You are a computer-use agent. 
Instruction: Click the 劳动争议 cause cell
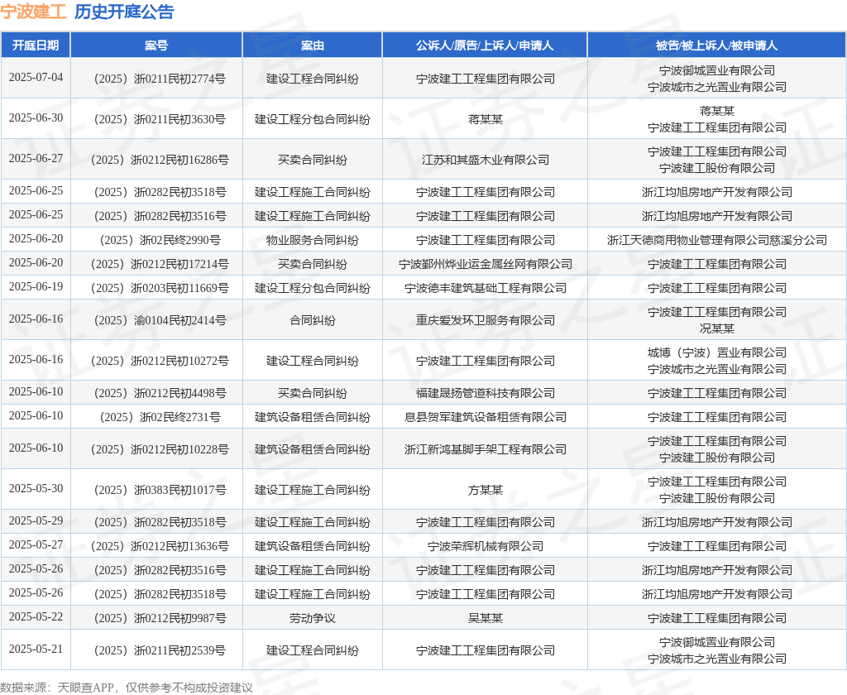click(312, 618)
